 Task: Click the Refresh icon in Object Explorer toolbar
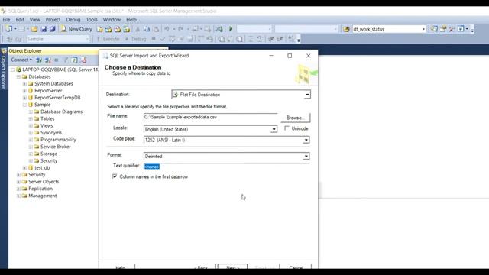click(x=74, y=60)
